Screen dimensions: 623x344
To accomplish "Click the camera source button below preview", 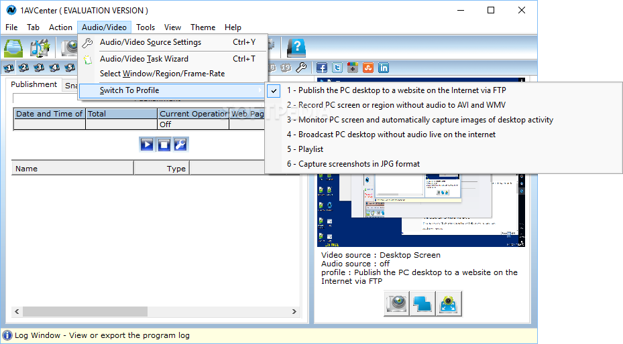I will coord(396,304).
